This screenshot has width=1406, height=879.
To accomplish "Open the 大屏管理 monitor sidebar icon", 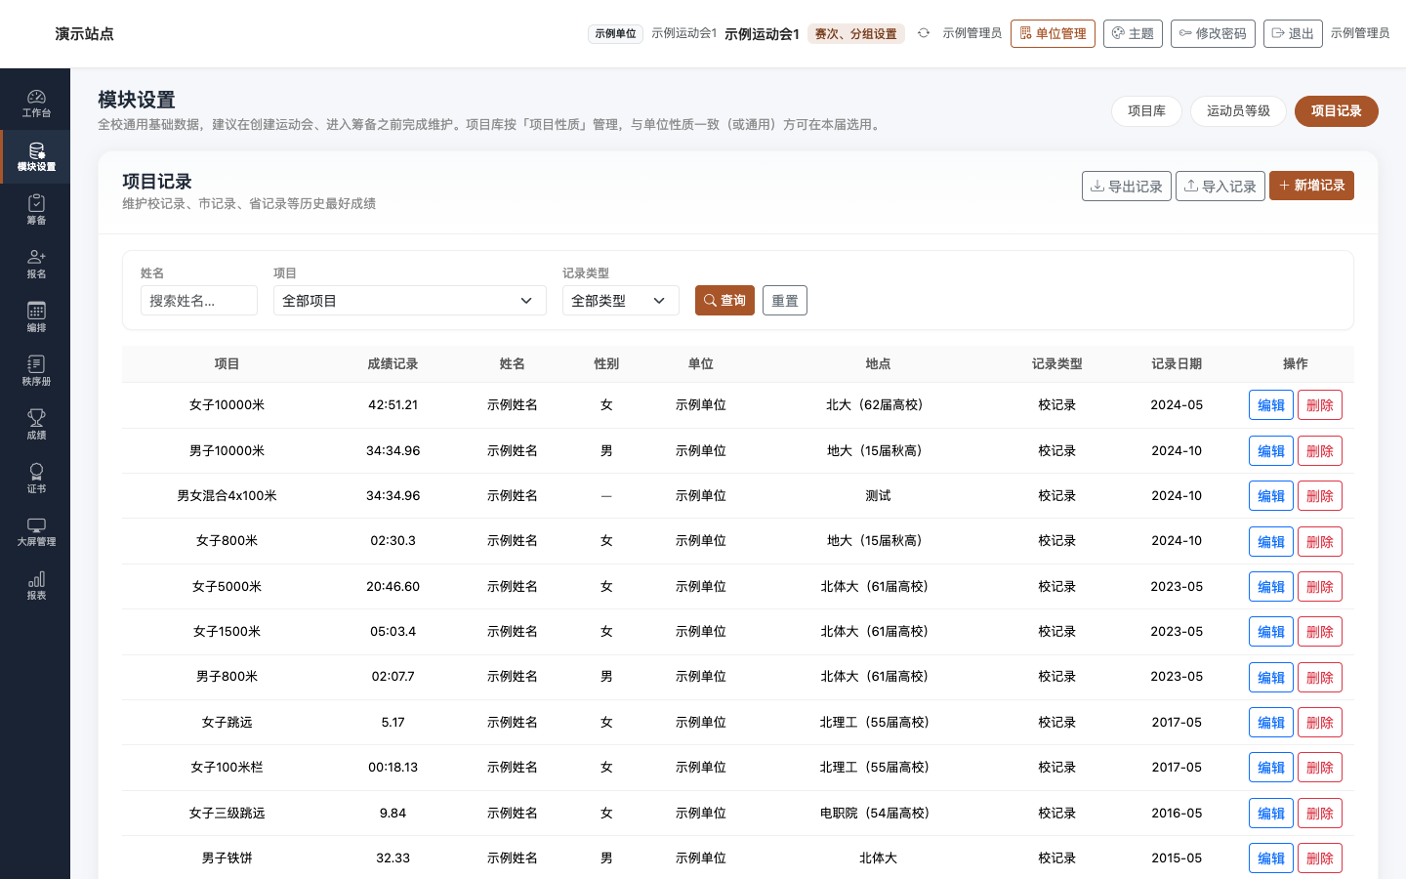I will [x=36, y=532].
